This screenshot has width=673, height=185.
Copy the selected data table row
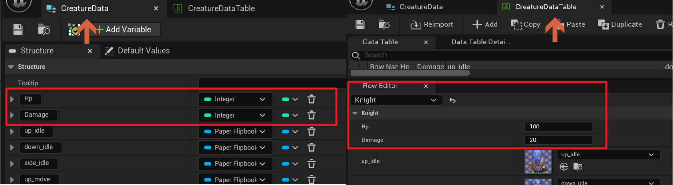[525, 24]
